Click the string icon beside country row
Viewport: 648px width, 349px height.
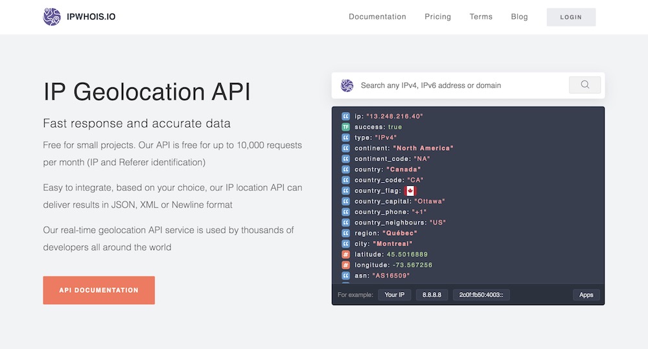click(345, 170)
